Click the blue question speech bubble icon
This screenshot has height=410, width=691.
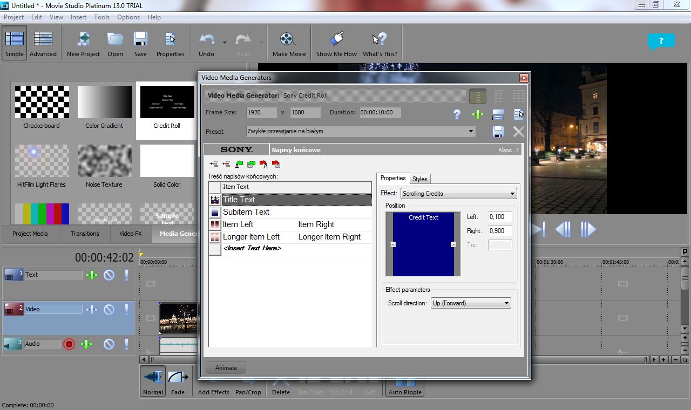click(661, 41)
